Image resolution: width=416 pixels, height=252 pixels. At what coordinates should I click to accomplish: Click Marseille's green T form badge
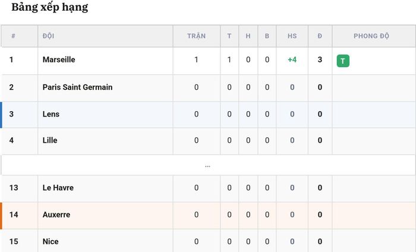click(343, 61)
